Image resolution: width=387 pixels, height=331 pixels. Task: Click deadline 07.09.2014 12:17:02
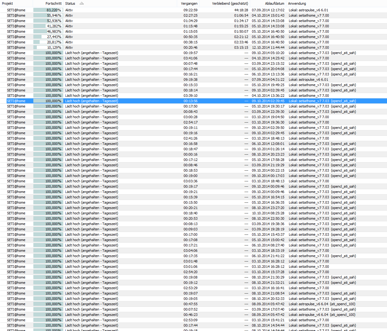click(x=268, y=10)
